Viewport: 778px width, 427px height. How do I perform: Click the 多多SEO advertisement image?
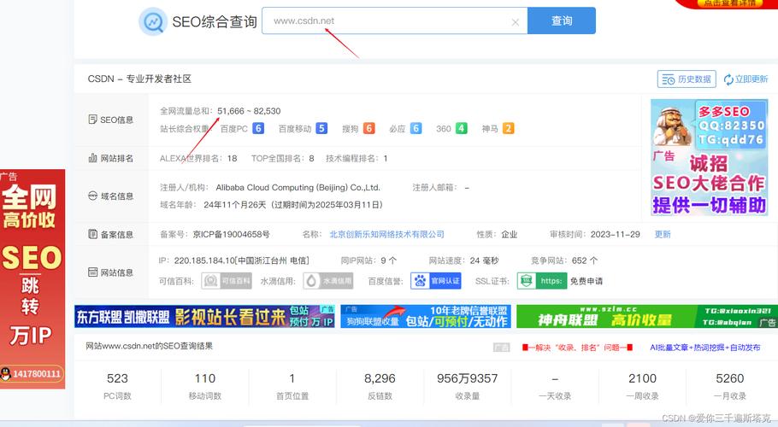click(709, 158)
